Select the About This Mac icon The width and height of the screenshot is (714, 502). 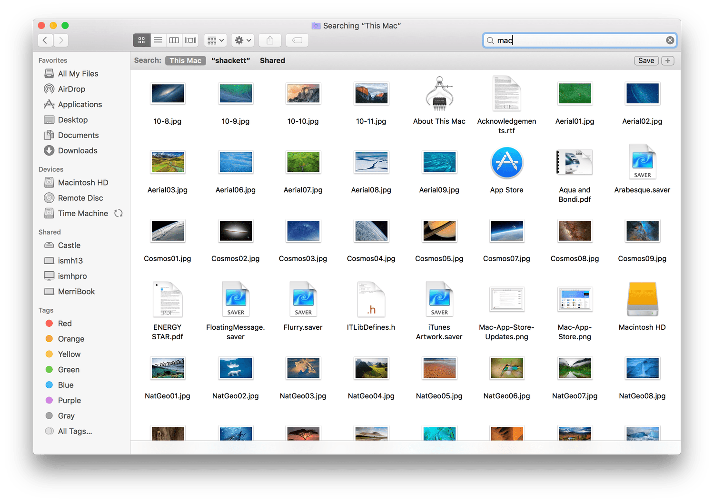point(439,94)
